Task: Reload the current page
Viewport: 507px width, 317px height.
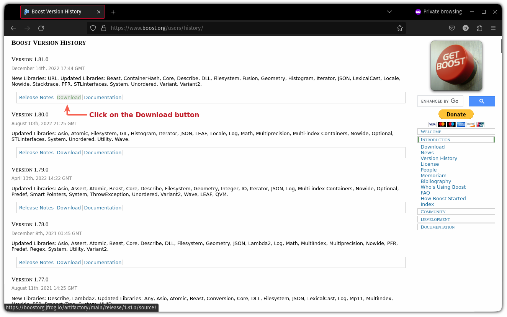Action: [x=41, y=28]
